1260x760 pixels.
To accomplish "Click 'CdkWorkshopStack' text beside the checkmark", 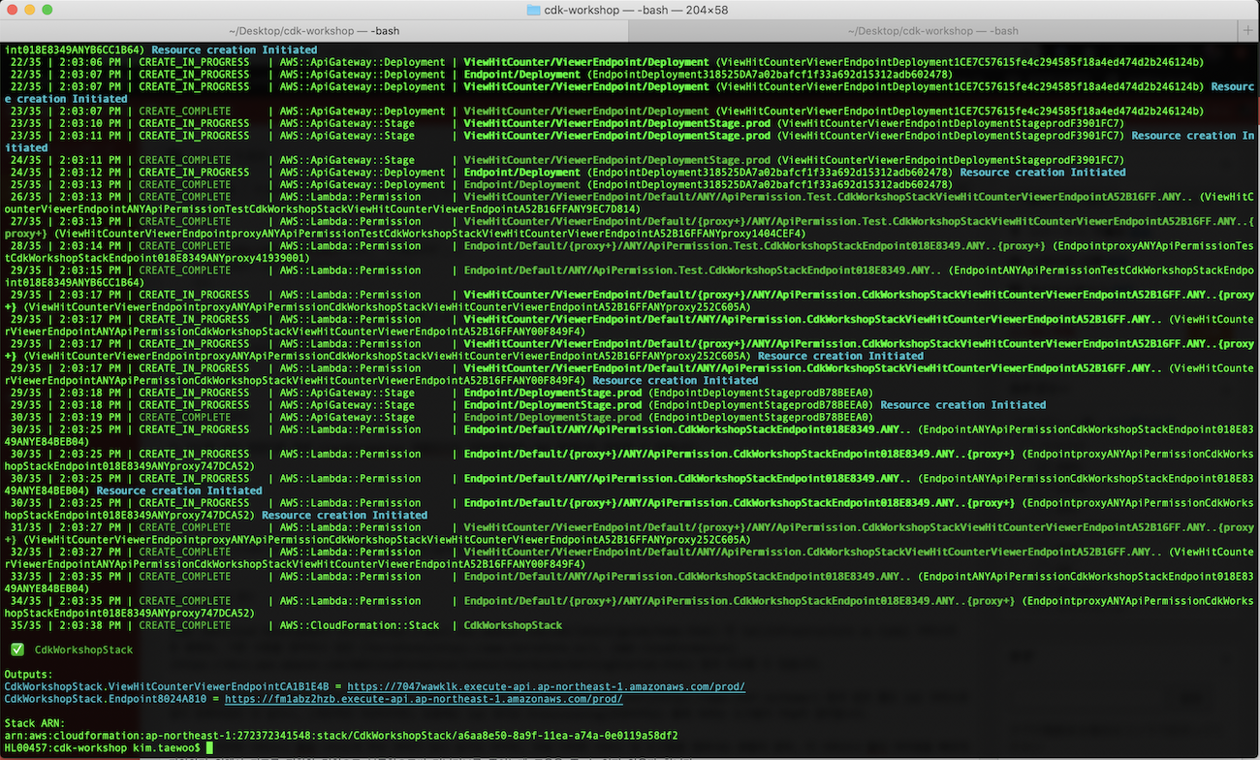I will click(x=84, y=649).
